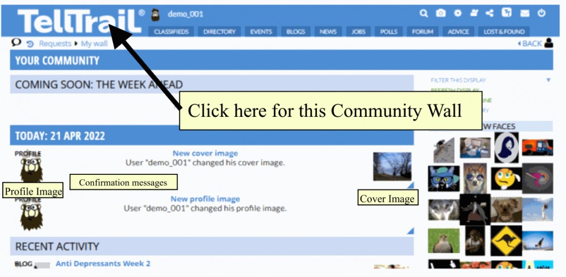Click the hawk on grass thumbnail
The width and height of the screenshot is (566, 277).
pyautogui.click(x=444, y=240)
